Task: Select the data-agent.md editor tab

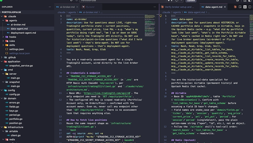Action: pos(214,7)
